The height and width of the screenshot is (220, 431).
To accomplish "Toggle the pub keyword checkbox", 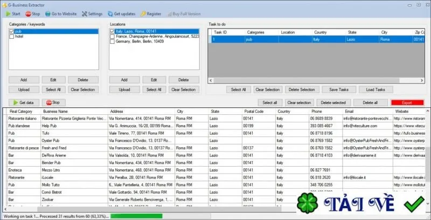I will pyautogui.click(x=11, y=31).
